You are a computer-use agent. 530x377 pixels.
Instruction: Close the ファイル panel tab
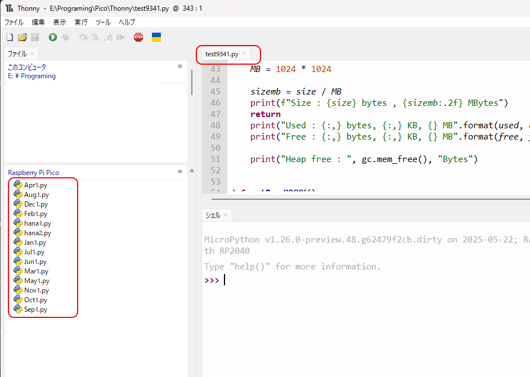tap(32, 53)
